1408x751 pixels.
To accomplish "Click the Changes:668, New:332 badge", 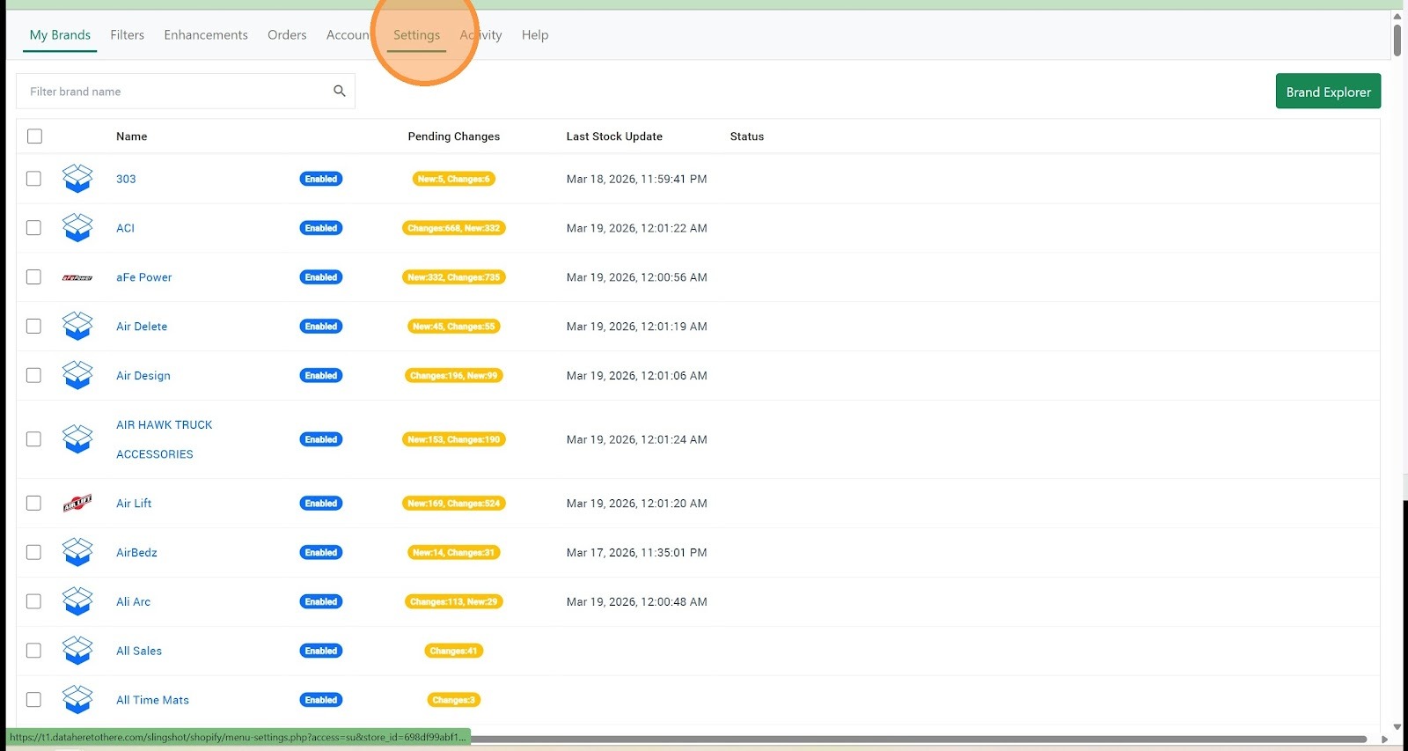I will click(454, 228).
